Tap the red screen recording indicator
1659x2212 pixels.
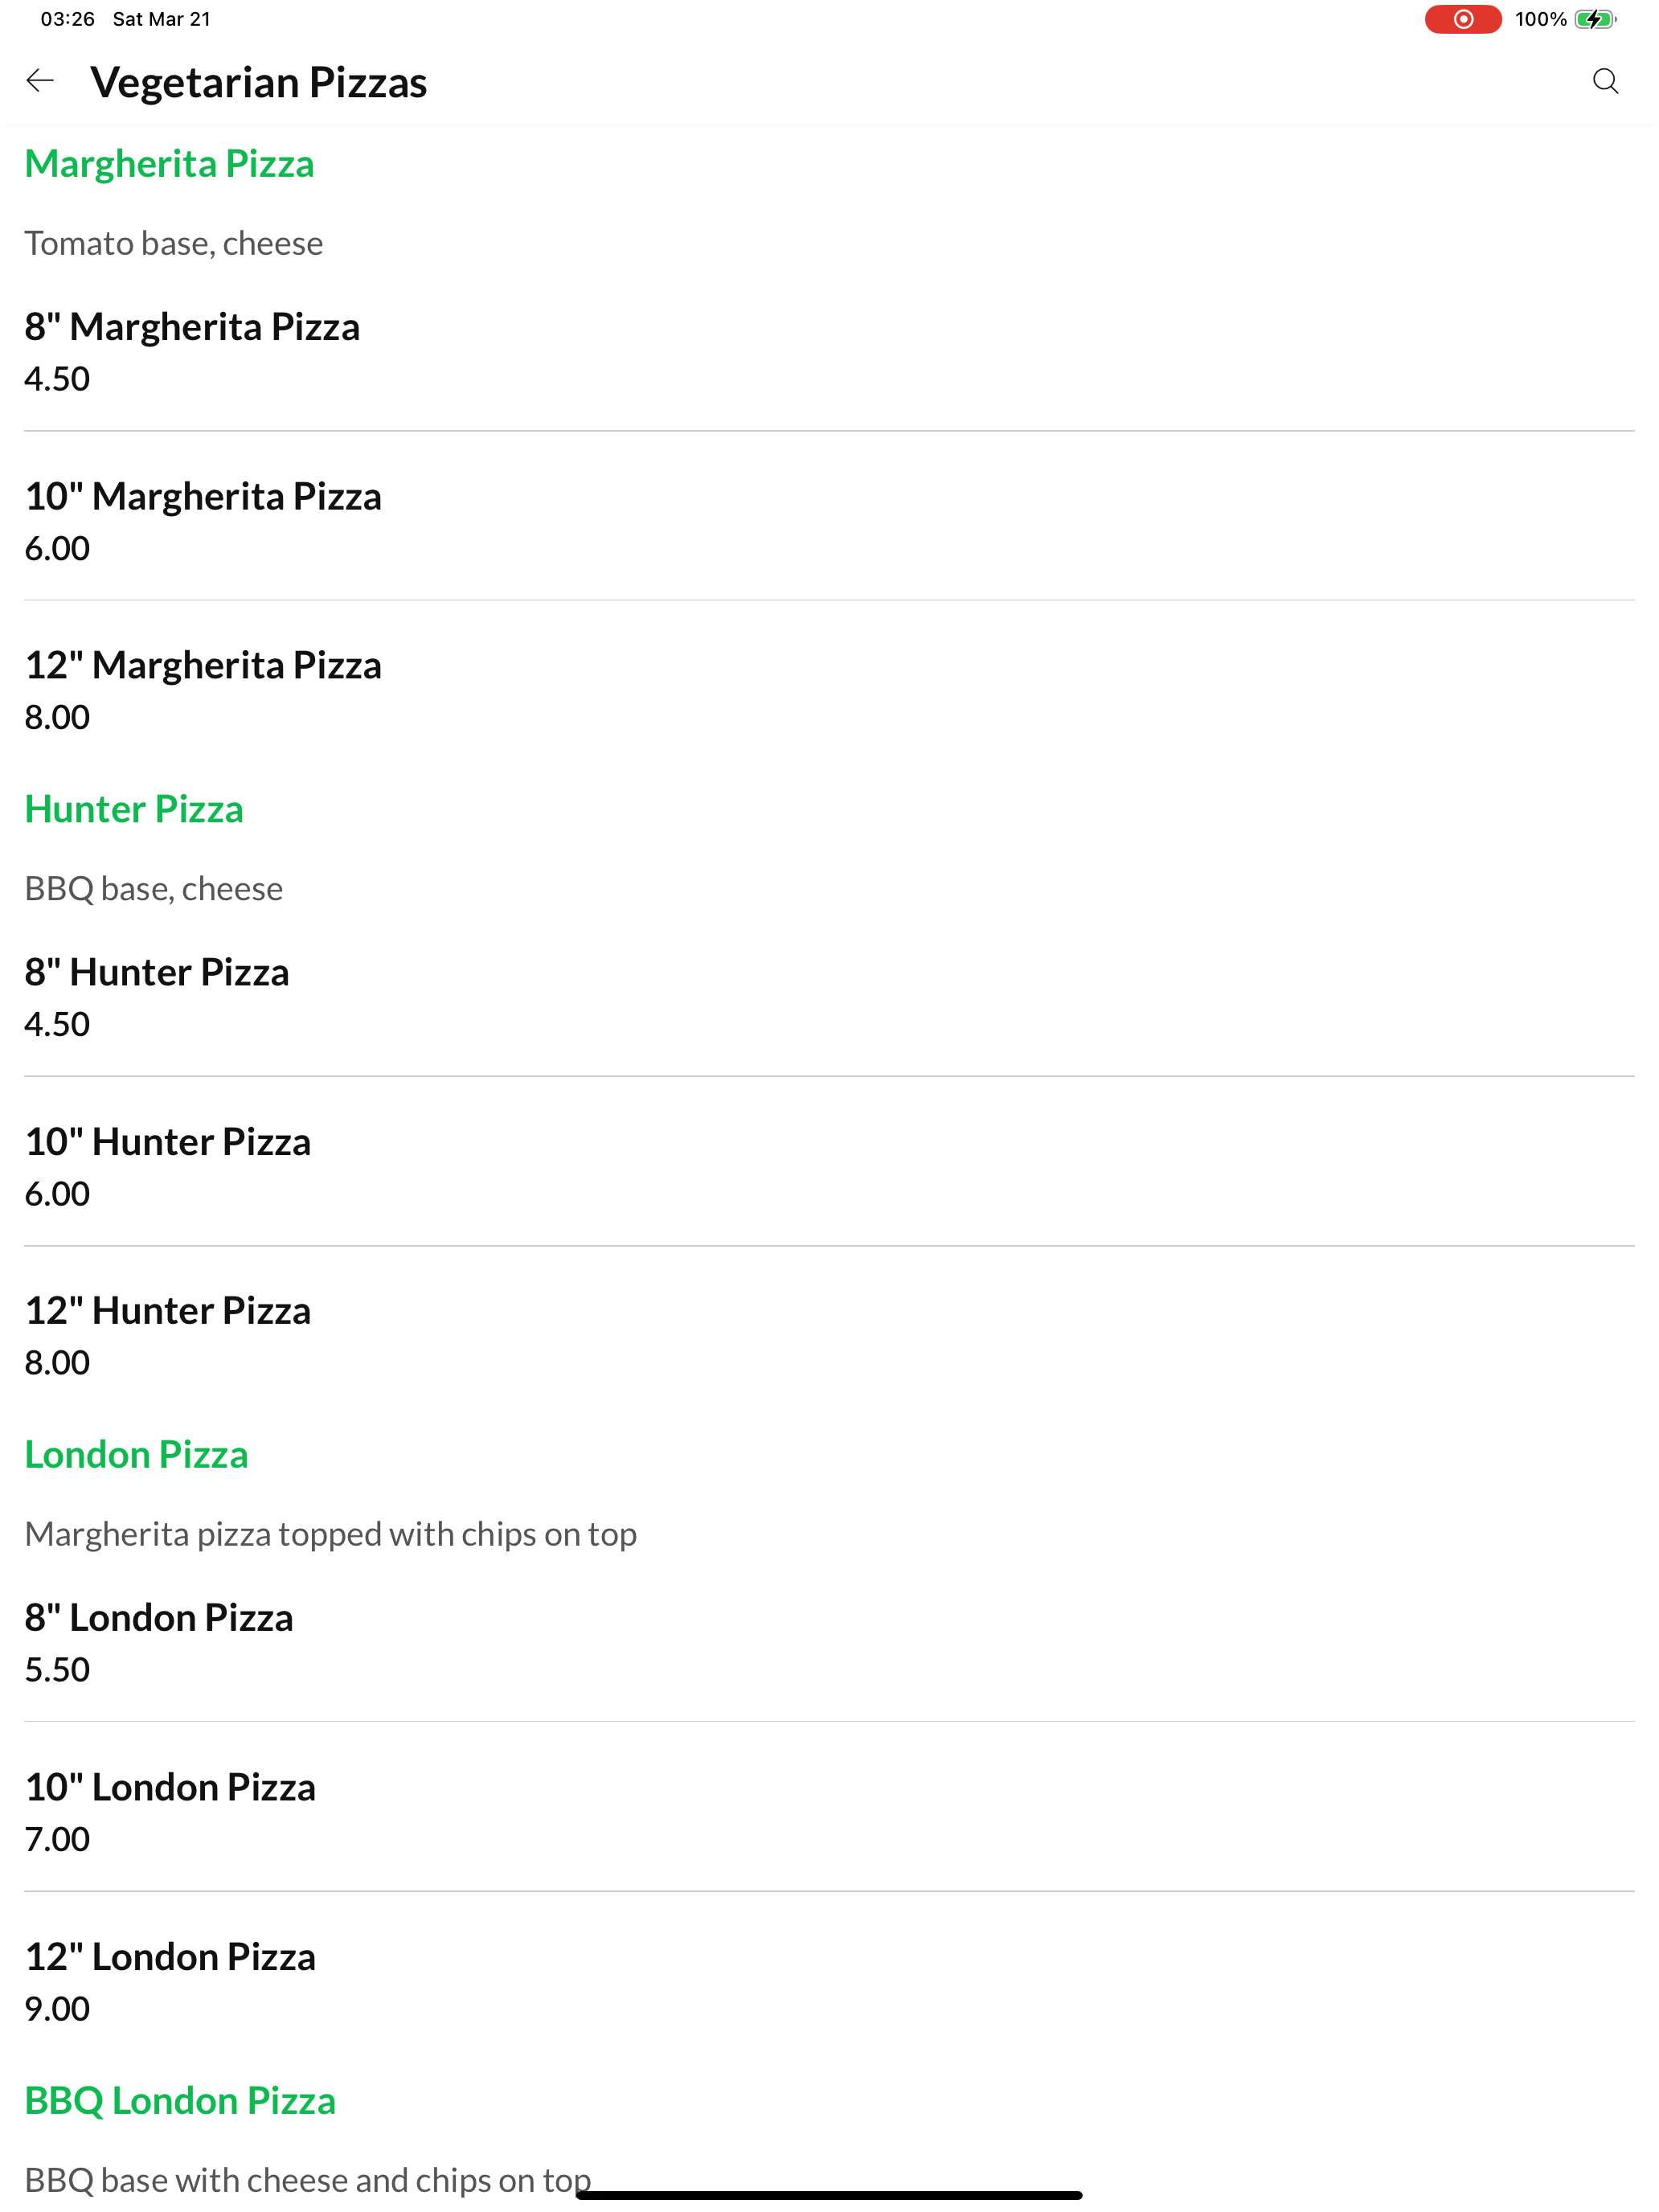(1463, 19)
